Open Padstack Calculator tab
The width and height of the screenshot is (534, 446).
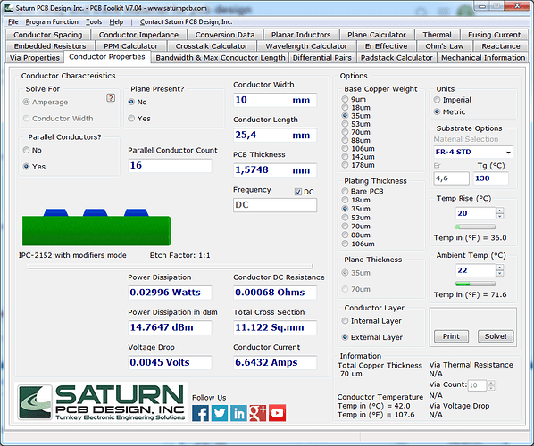coord(396,58)
